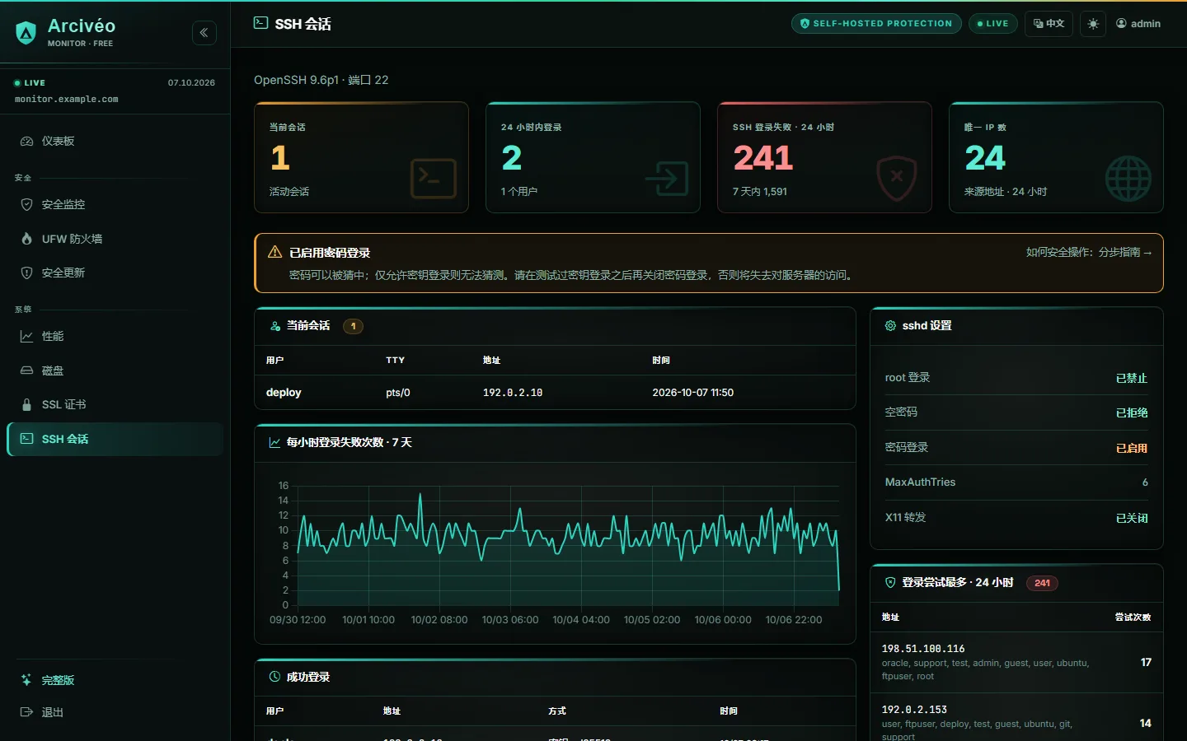
Task: Click the clock icon beside 成功登录
Action: [275, 677]
